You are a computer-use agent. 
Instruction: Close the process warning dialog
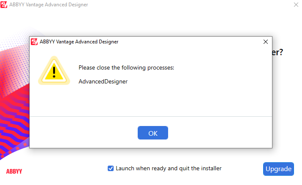click(x=266, y=42)
